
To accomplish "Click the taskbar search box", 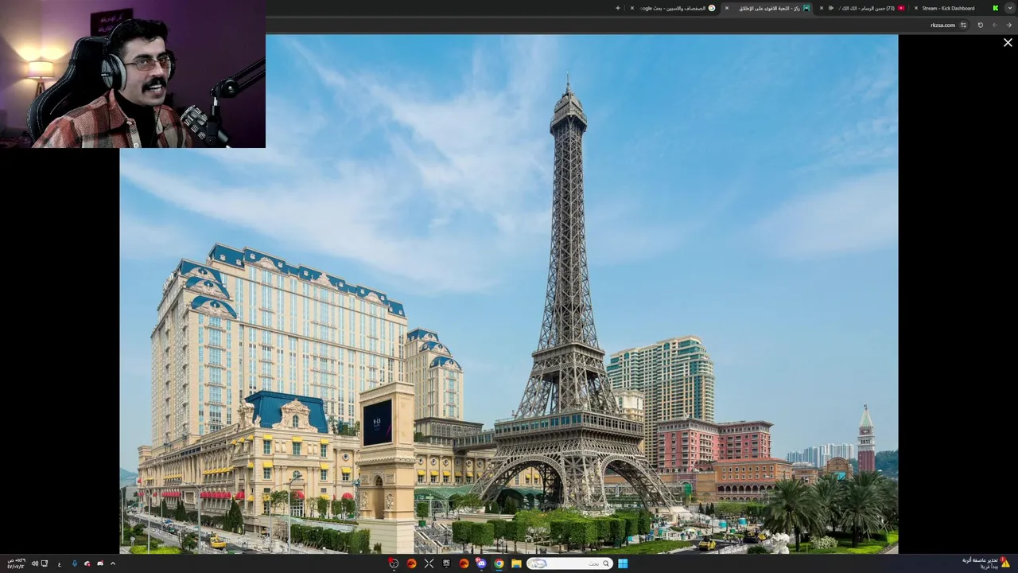I will click(569, 563).
